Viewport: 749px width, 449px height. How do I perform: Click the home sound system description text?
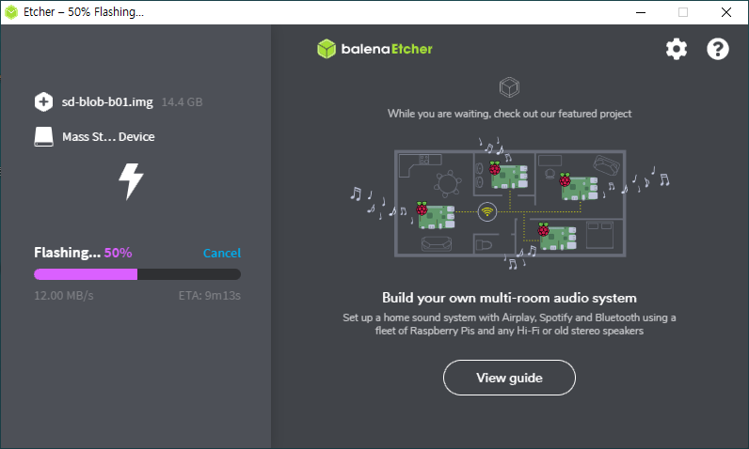point(509,324)
